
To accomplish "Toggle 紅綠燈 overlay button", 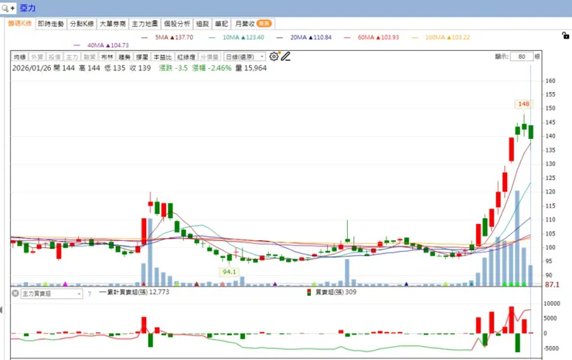I will [x=186, y=57].
